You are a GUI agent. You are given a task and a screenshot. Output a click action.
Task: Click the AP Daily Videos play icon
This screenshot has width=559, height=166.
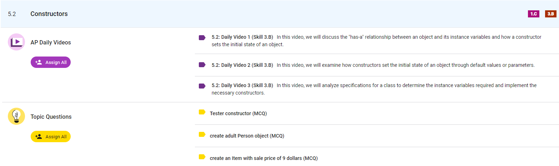coord(16,42)
